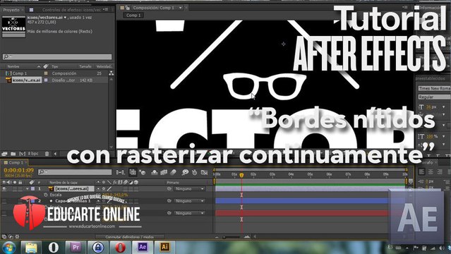Toggle quality switch on layer 1
This screenshot has height=254, width=451.
tap(109, 188)
